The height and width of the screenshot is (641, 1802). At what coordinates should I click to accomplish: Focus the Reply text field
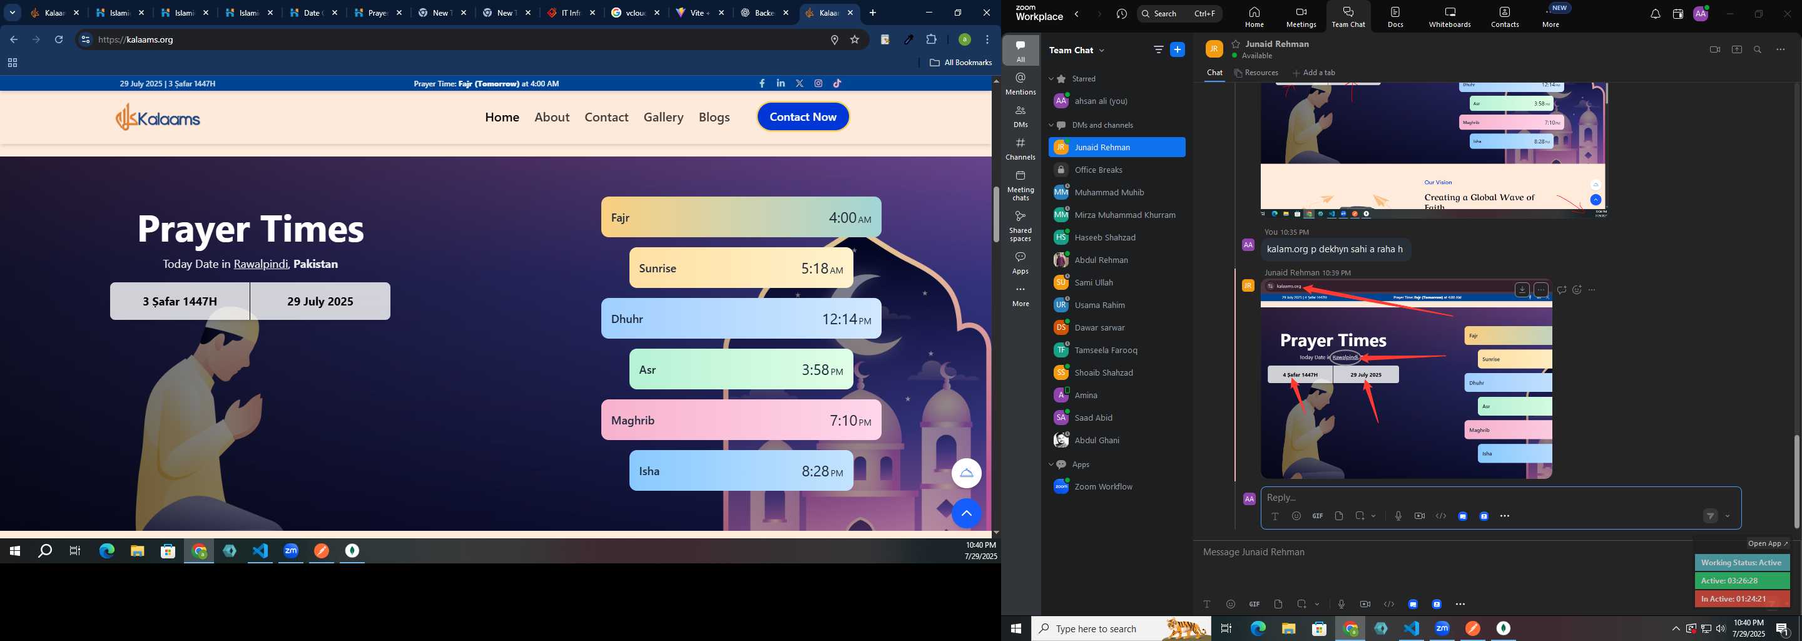(x=1500, y=498)
